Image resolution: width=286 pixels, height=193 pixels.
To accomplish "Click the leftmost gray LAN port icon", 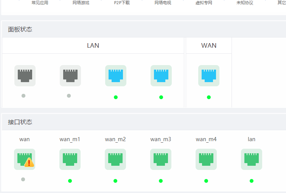I will coord(25,76).
